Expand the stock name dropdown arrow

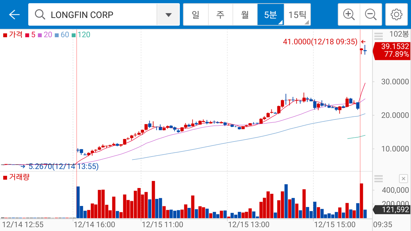pyautogui.click(x=168, y=15)
